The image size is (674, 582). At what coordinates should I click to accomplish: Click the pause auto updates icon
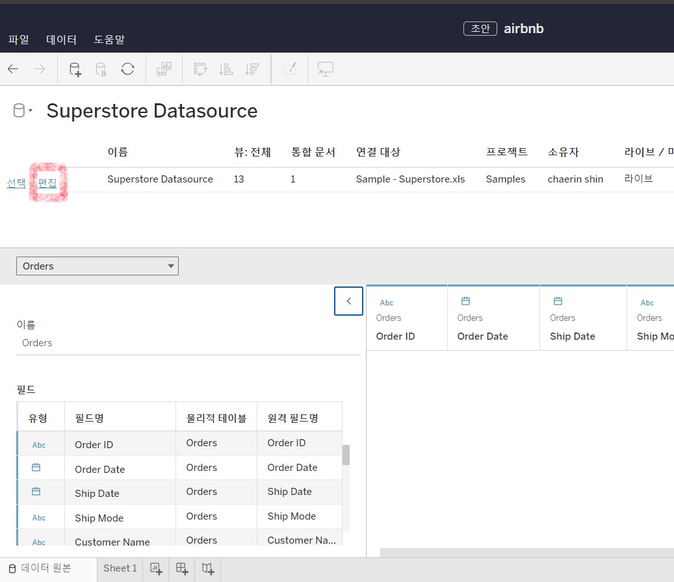pos(101,69)
